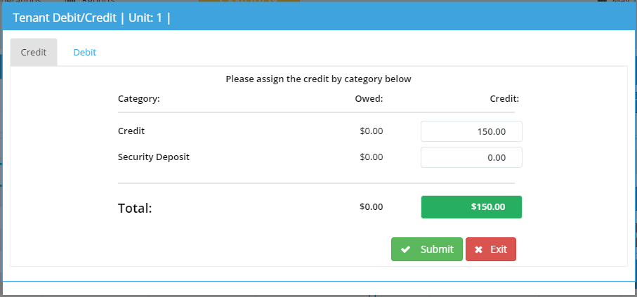Click the "Please assign the credit" instruction text
Viewport: 637px width, 297px height.
(x=318, y=79)
